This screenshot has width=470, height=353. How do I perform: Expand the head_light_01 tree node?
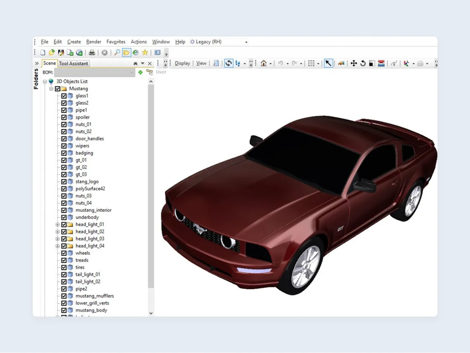(57, 225)
